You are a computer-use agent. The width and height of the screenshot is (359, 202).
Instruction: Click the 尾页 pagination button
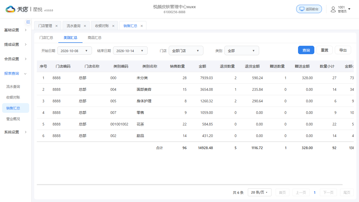coord(347,193)
